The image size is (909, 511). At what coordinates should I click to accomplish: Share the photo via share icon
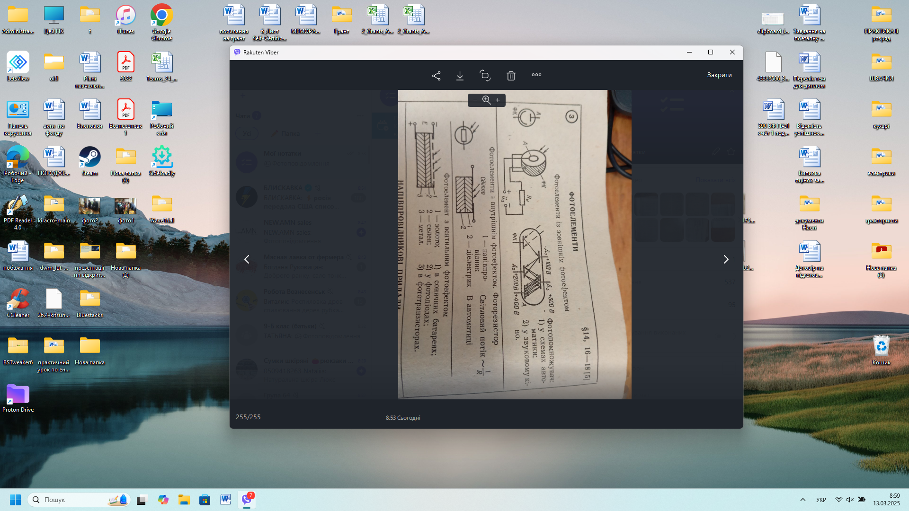(x=436, y=76)
